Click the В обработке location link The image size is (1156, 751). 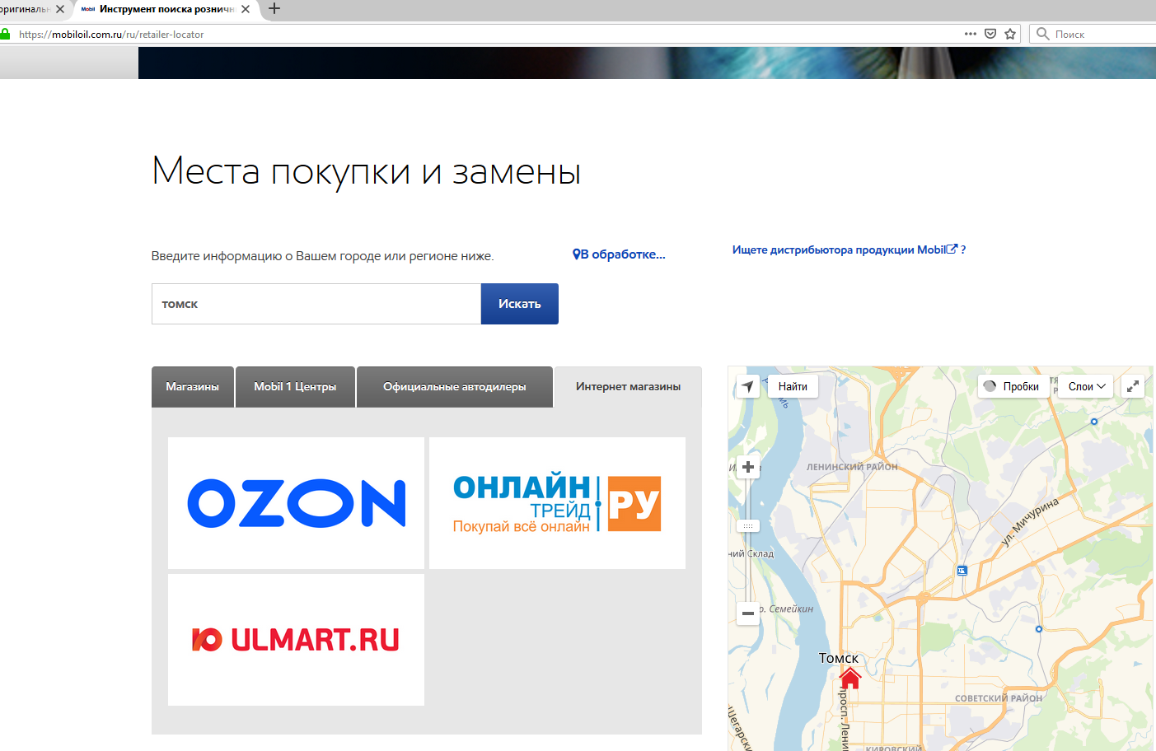click(x=619, y=254)
